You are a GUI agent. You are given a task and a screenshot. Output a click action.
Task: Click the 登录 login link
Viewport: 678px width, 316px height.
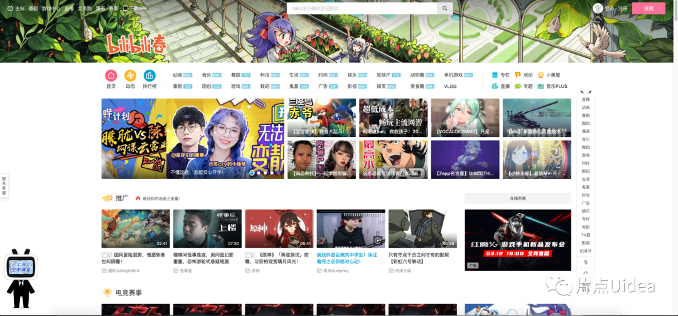(609, 8)
